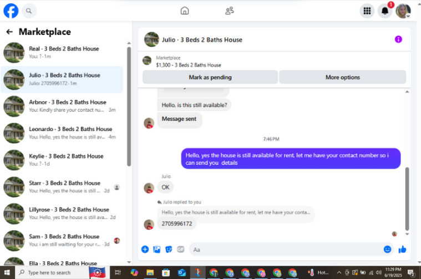Open Windows Start menu
Viewport: 421px width, 279px height.
(7, 272)
